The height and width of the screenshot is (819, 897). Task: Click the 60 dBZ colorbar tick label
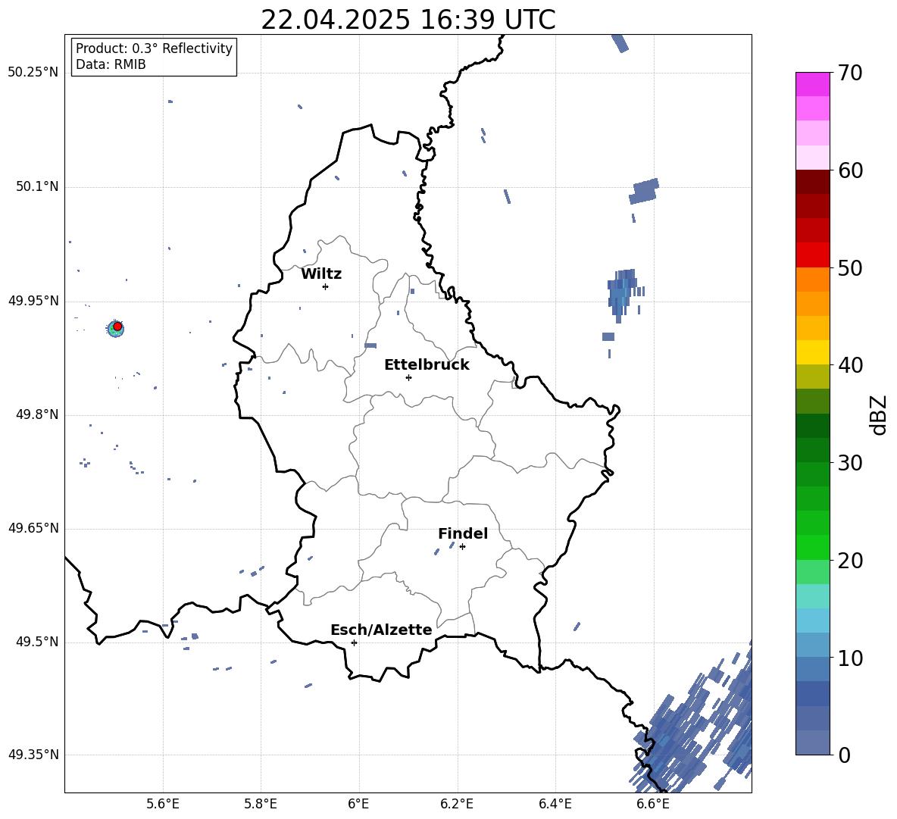coord(850,170)
